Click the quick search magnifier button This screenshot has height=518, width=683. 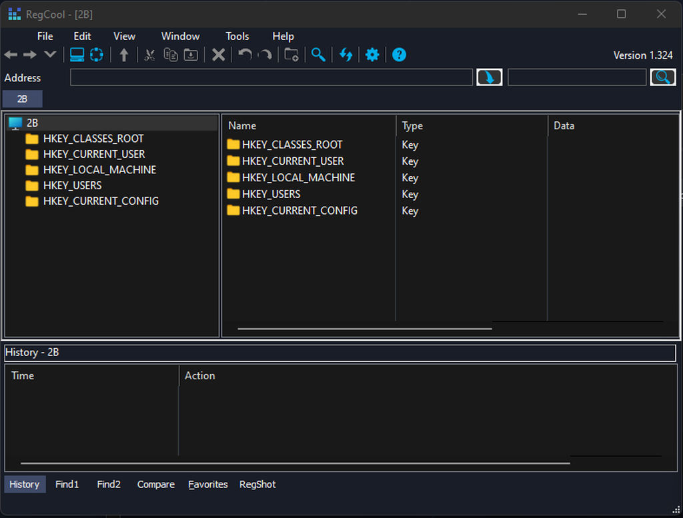pos(663,77)
